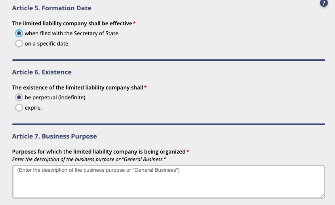
Task: Click the "be perpetual (indefinite)." label text
Action: pyautogui.click(x=56, y=97)
